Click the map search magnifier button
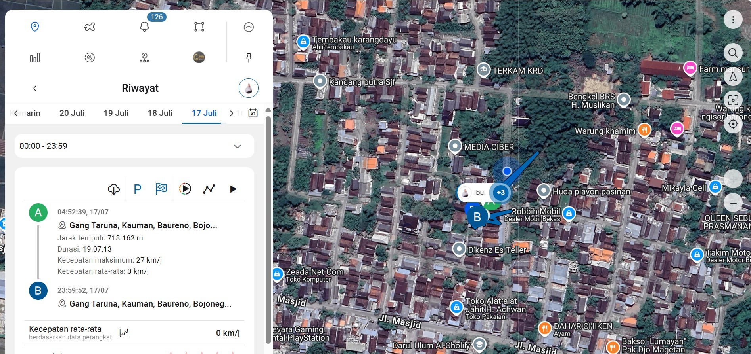The width and height of the screenshot is (751, 354). pos(733,53)
